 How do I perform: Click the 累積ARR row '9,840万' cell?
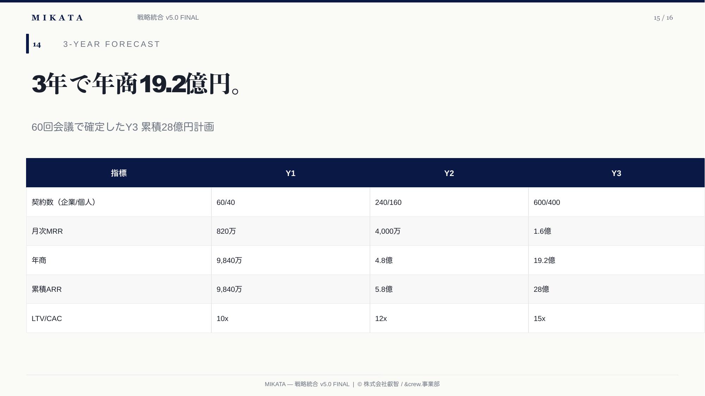point(291,289)
